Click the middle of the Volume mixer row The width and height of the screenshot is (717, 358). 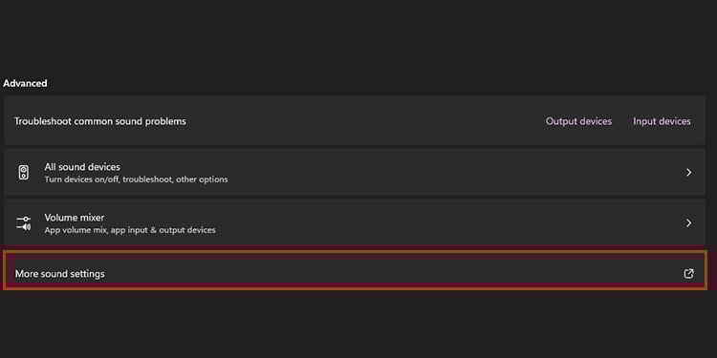pos(355,222)
